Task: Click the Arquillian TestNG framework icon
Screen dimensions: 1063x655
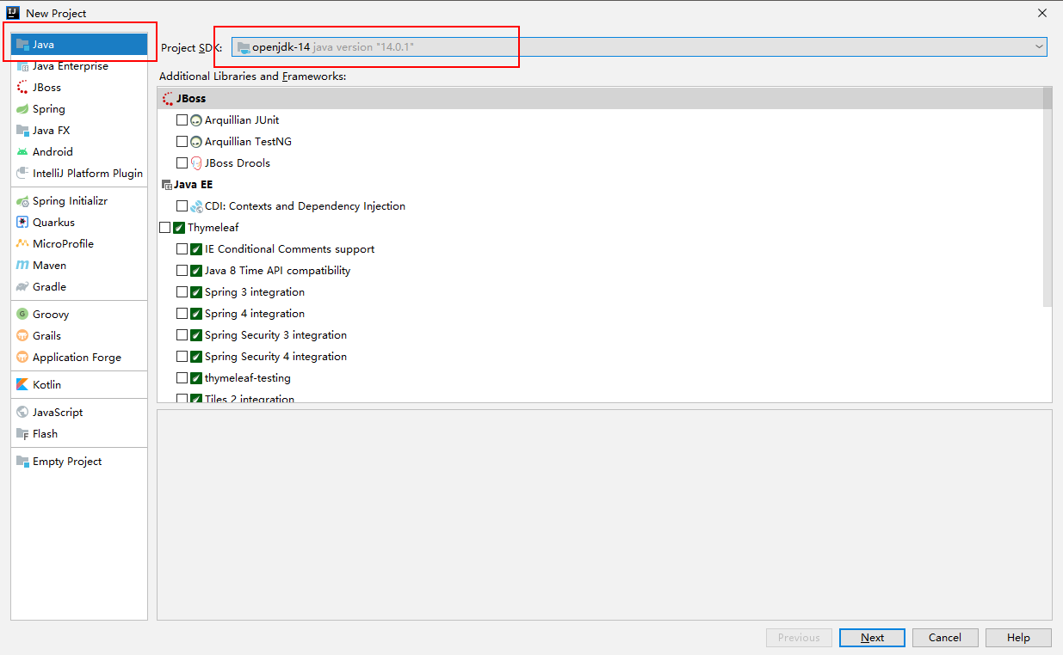Action: click(x=196, y=142)
